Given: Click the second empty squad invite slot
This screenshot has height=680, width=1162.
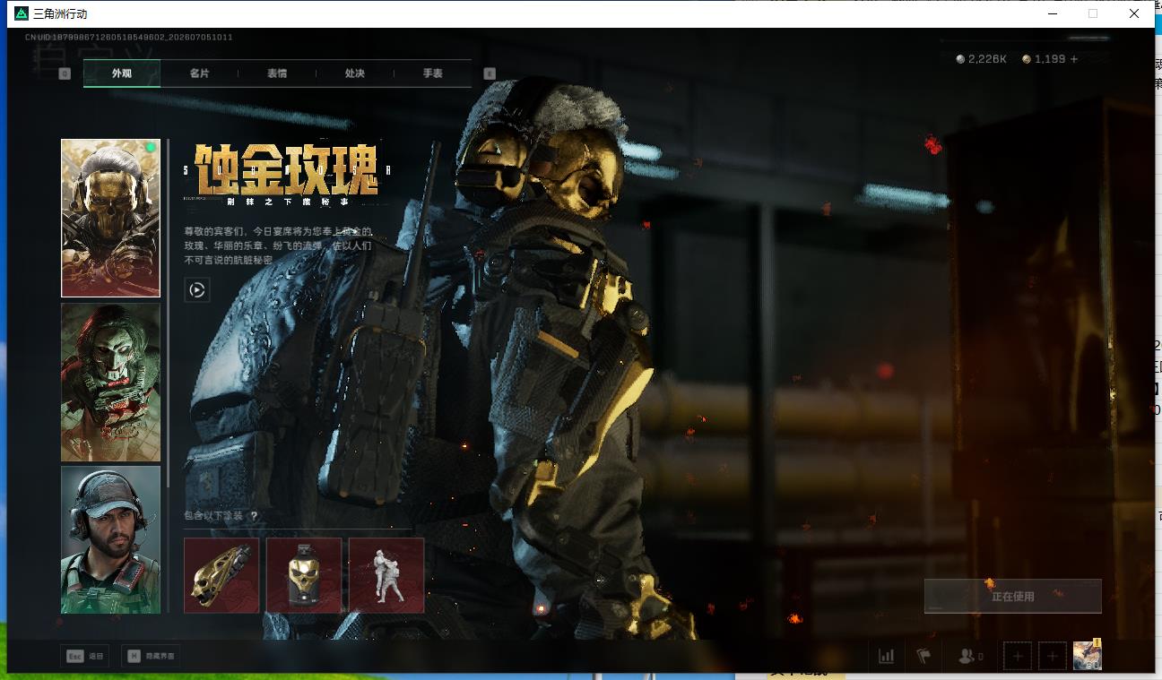Looking at the screenshot, I should 1053,657.
